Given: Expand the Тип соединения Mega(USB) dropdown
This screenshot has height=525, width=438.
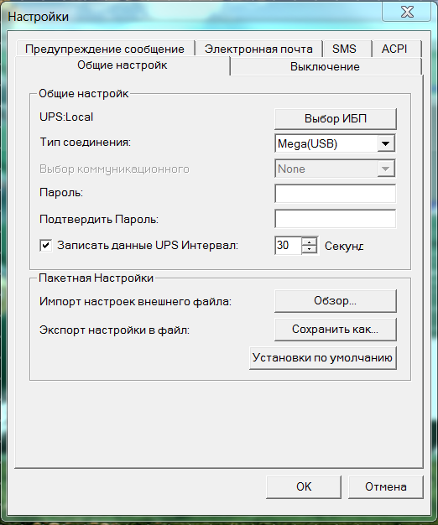Looking at the screenshot, I should (335, 143).
